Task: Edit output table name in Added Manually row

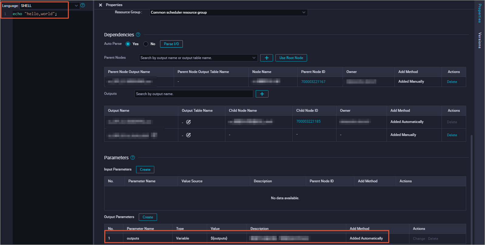Action: coord(188,135)
